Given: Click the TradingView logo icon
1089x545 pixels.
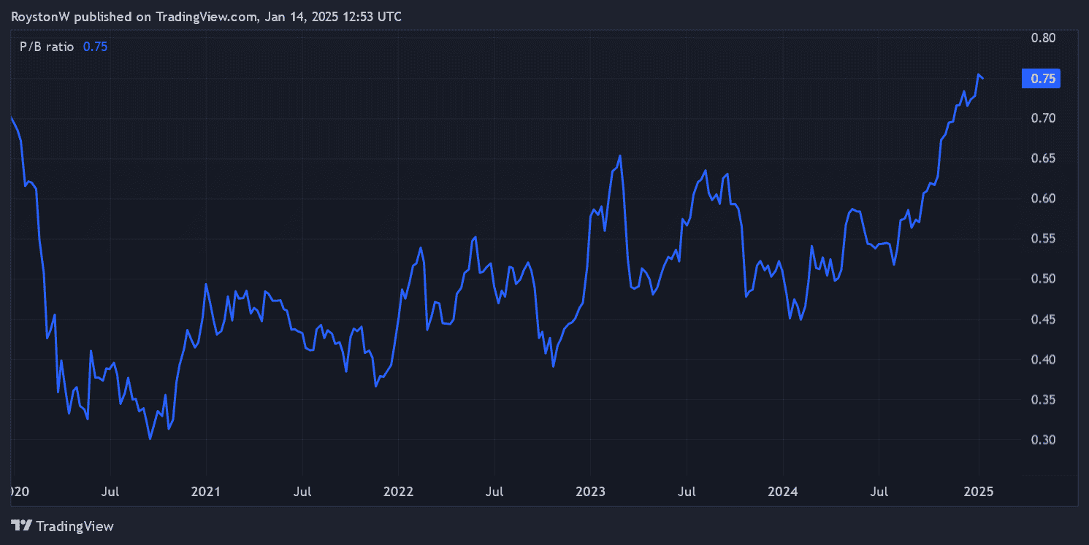Looking at the screenshot, I should [22, 525].
